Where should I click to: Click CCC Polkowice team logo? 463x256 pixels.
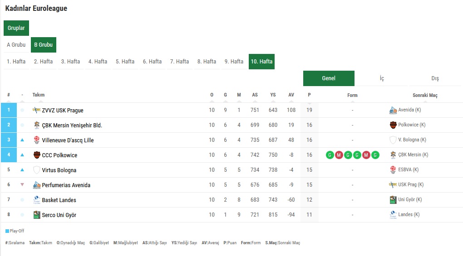click(37, 155)
